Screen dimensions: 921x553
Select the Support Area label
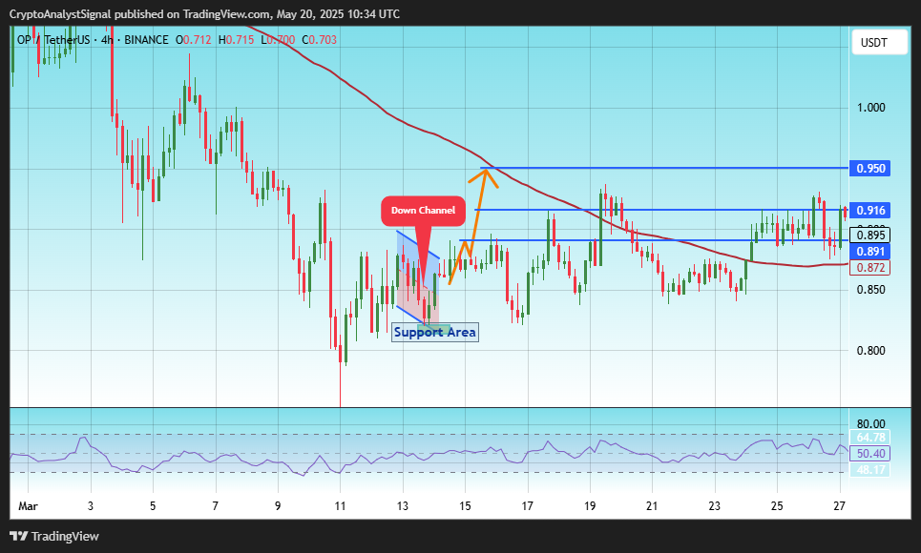click(x=434, y=332)
